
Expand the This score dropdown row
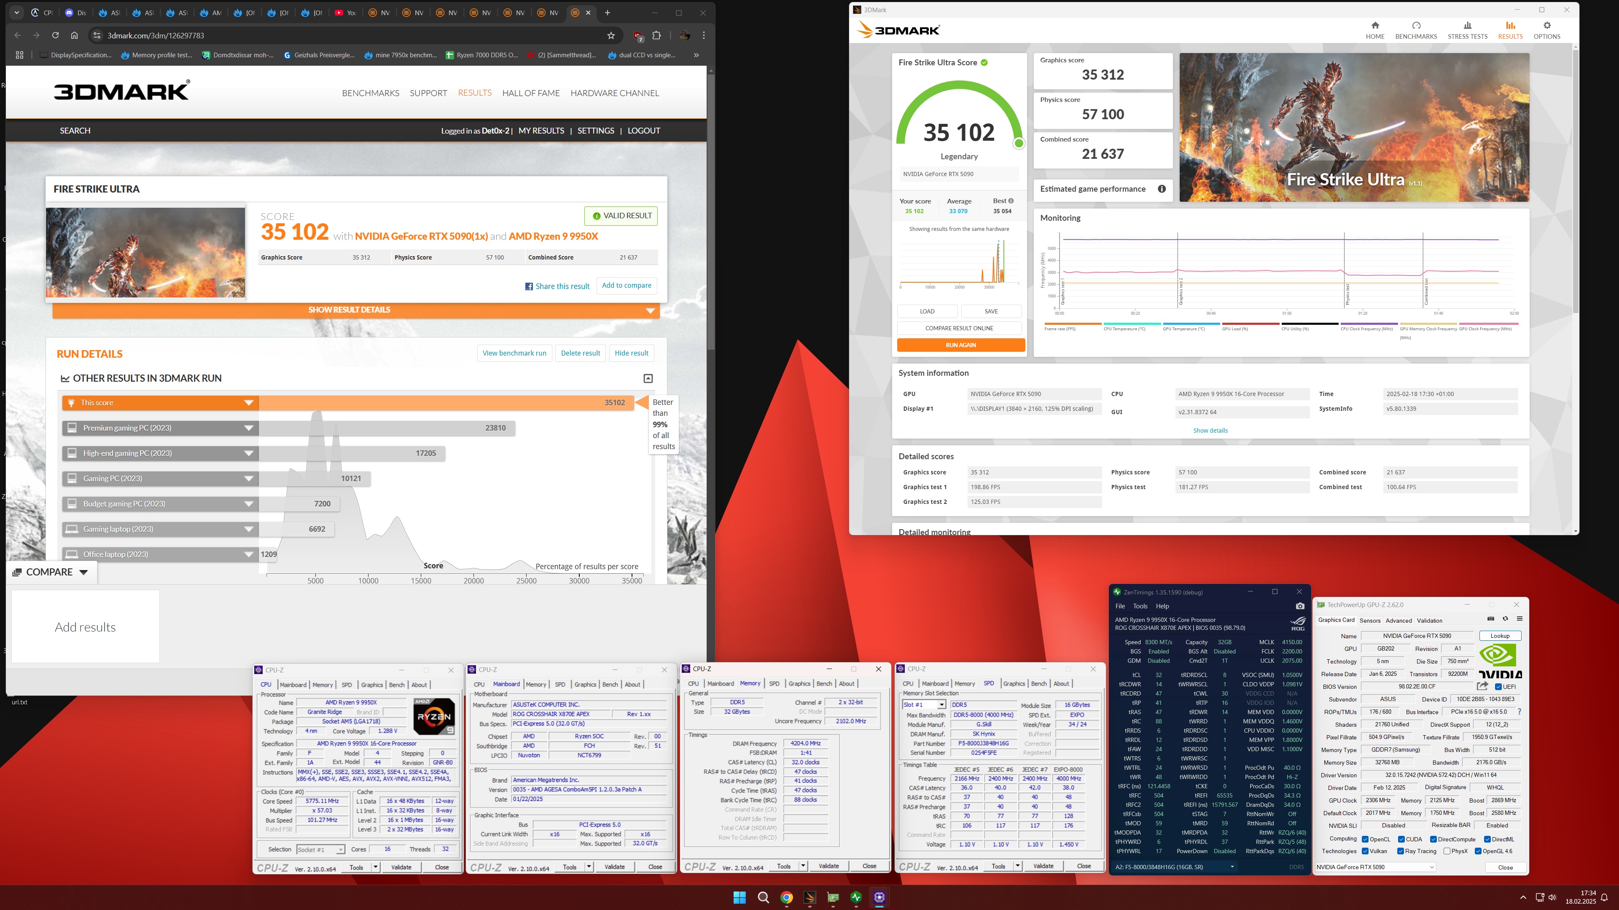coord(160,403)
